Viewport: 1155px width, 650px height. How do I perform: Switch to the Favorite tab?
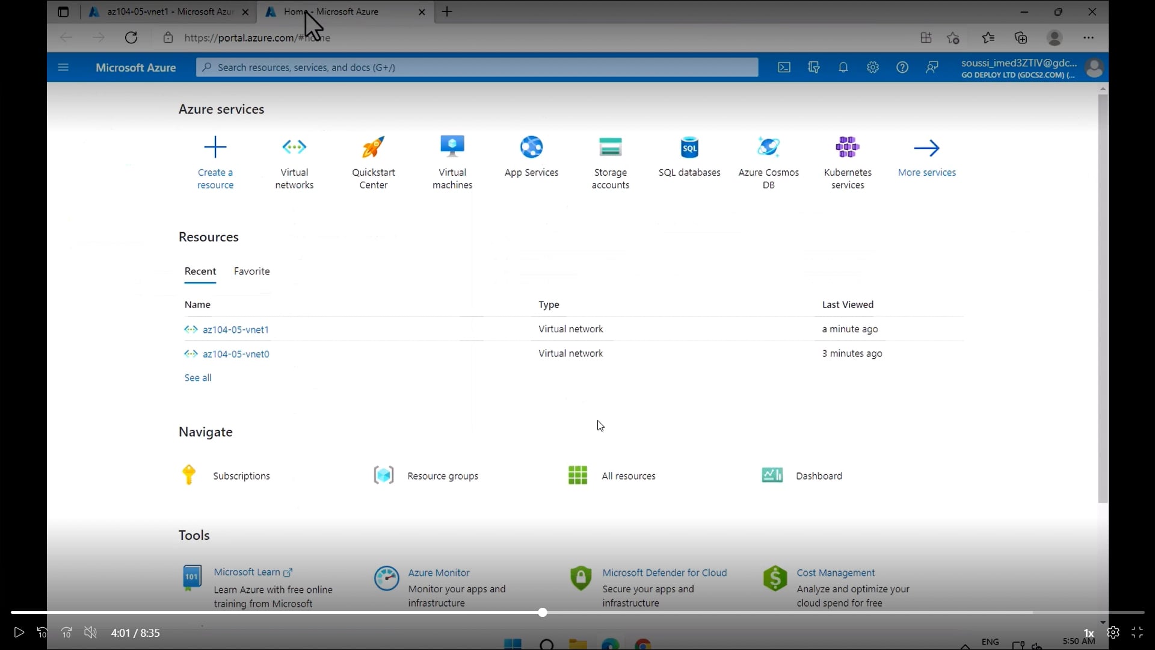point(252,271)
